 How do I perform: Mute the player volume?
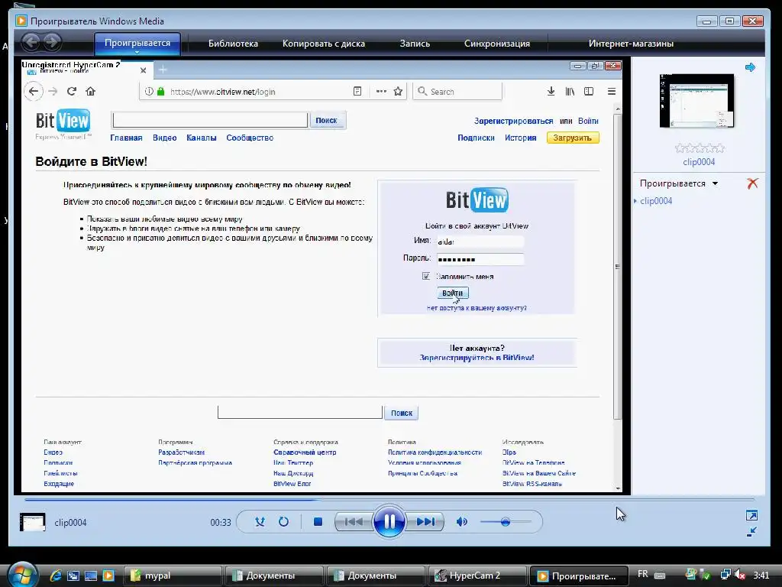[461, 521]
